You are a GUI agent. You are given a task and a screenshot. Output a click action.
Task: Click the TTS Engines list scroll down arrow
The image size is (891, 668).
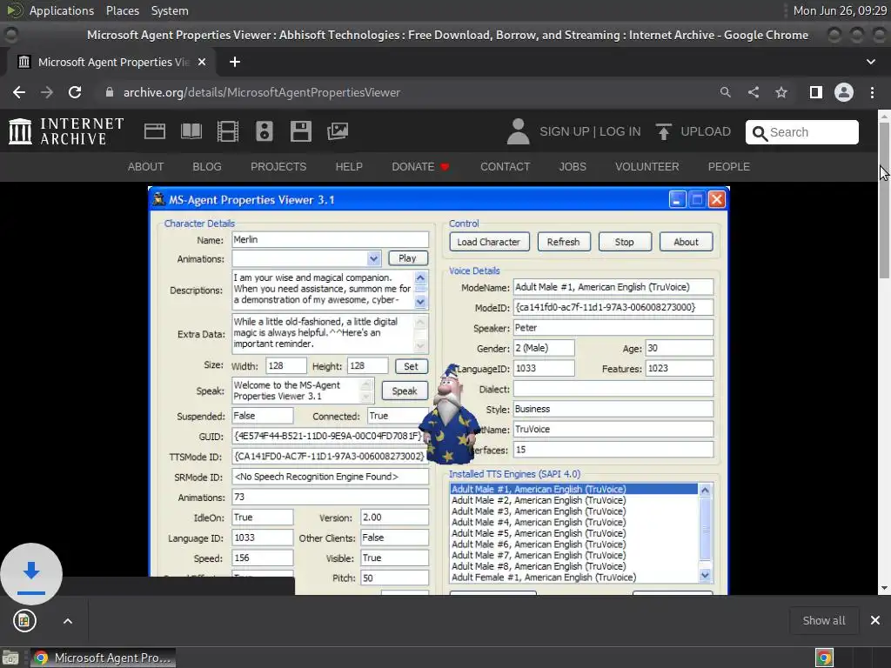coord(705,576)
